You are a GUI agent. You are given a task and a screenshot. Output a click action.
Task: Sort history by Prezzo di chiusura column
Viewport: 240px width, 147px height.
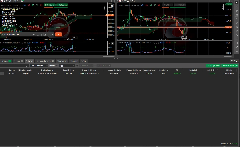pos(134,70)
